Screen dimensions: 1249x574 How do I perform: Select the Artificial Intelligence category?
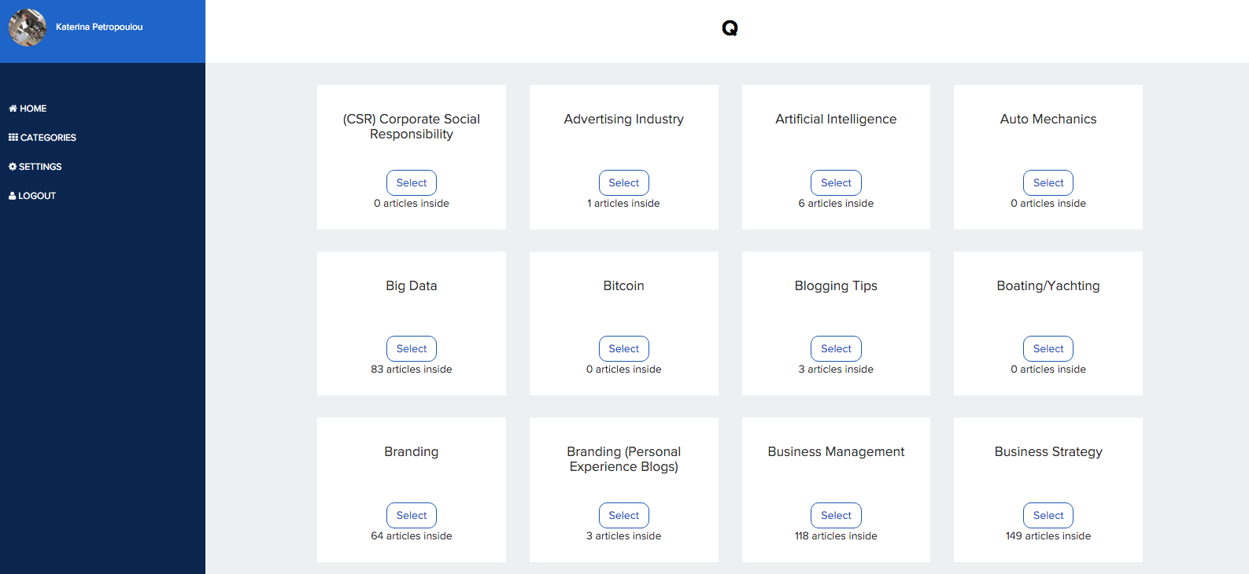coord(836,182)
